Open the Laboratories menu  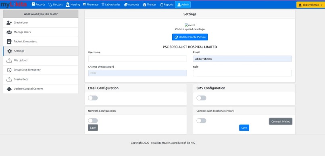111,4
